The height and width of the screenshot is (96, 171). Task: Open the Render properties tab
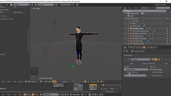tap(129, 47)
